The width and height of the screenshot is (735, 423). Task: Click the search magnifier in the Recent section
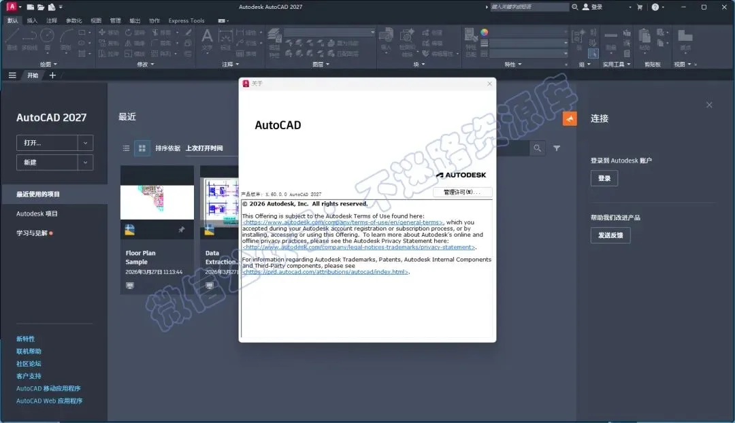(x=537, y=148)
